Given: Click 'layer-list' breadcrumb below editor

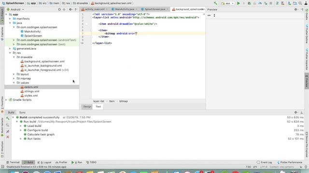Looking at the screenshot, I should point(98,101).
